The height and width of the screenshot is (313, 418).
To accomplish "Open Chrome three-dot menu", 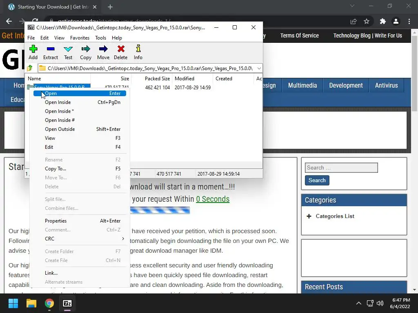I will [409, 21].
